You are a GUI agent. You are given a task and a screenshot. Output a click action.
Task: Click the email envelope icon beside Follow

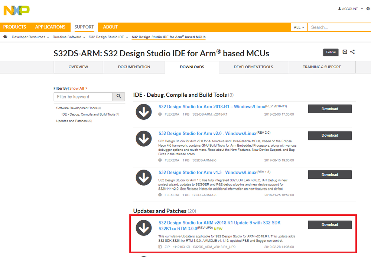(x=345, y=52)
